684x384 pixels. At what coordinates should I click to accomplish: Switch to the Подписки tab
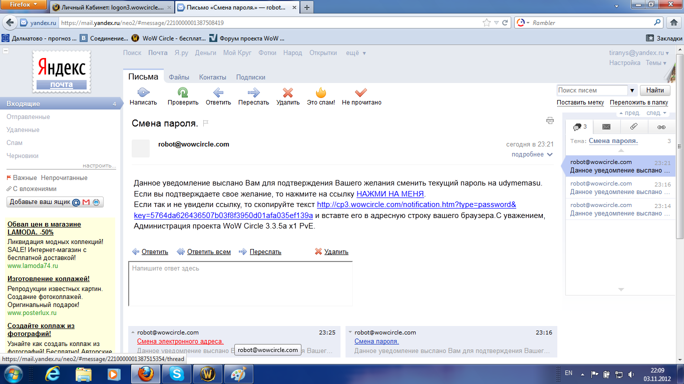click(251, 77)
